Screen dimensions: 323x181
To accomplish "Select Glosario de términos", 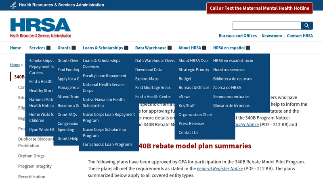I will click(231, 106).
